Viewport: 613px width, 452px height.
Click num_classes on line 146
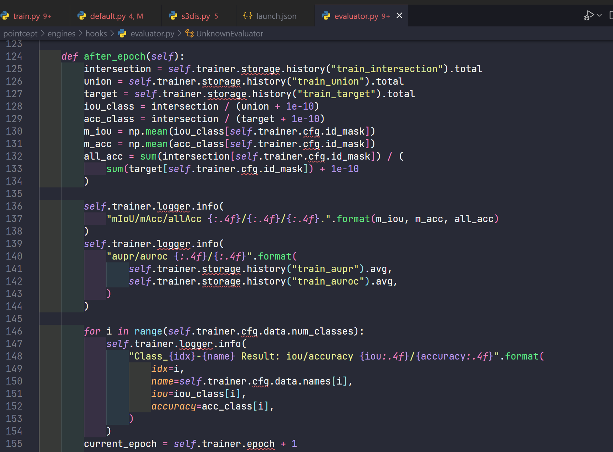click(322, 331)
